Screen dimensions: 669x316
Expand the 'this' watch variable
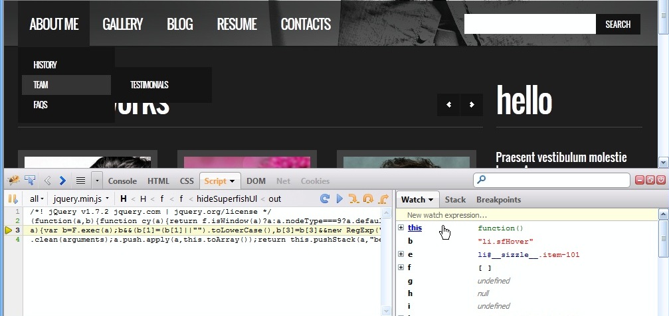[x=401, y=228]
